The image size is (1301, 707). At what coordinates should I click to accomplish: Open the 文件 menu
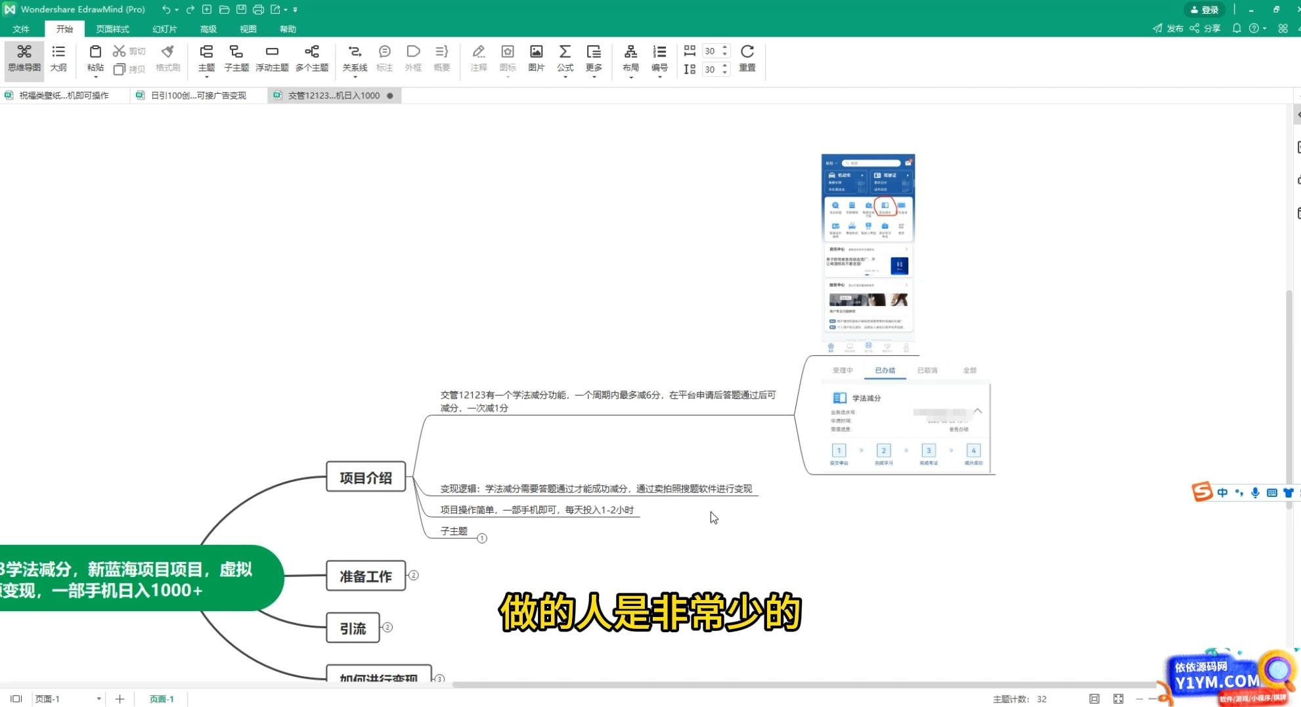point(21,29)
